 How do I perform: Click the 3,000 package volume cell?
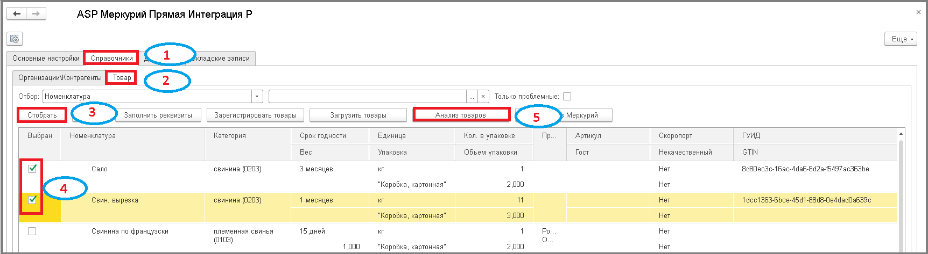tap(494, 215)
